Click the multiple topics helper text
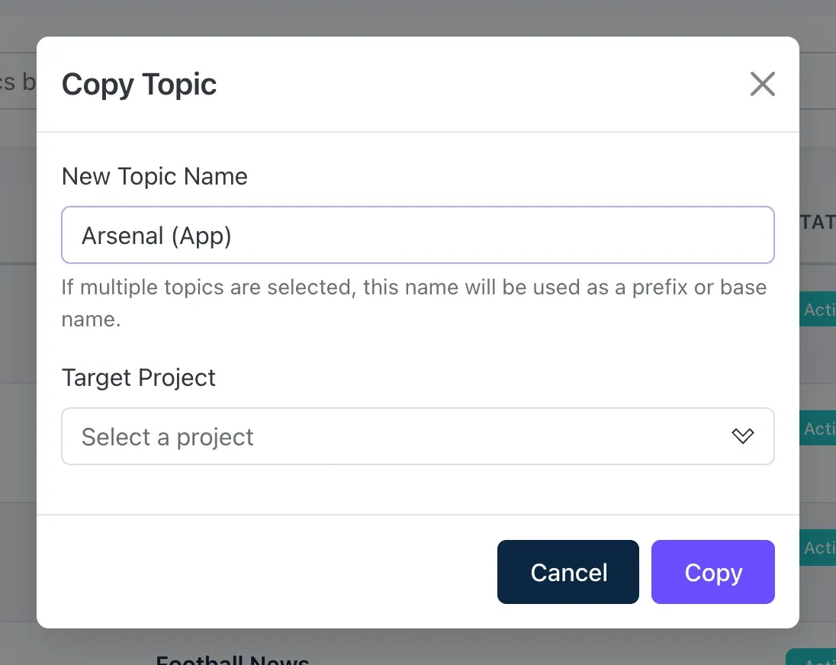Viewport: 836px width, 665px height. click(x=414, y=304)
